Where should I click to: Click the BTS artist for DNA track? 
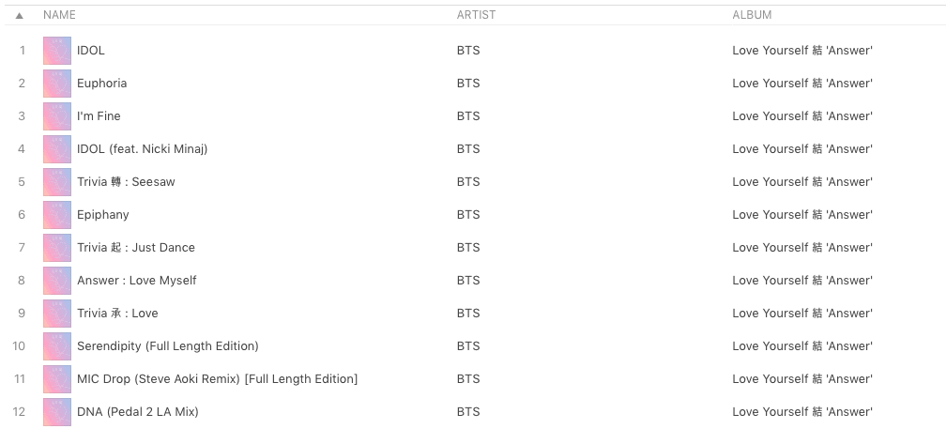467,412
